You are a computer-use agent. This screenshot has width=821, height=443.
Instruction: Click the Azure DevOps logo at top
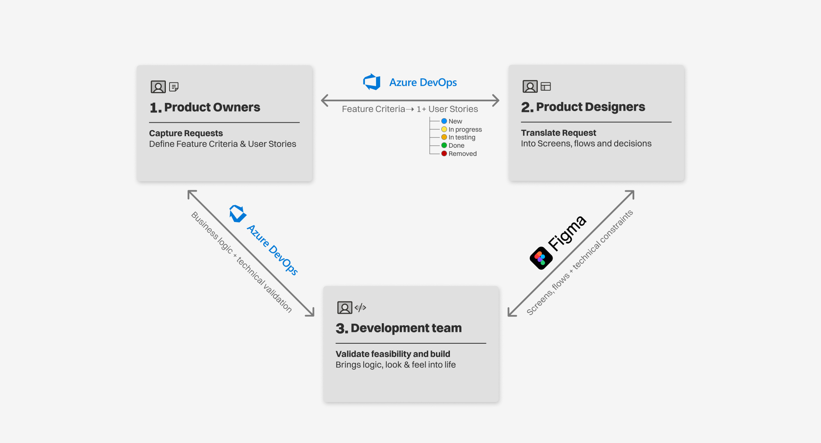pyautogui.click(x=372, y=82)
